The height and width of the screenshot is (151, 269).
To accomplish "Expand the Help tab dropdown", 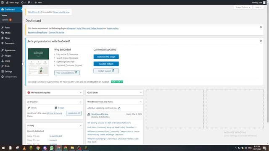I will coord(258,7).
